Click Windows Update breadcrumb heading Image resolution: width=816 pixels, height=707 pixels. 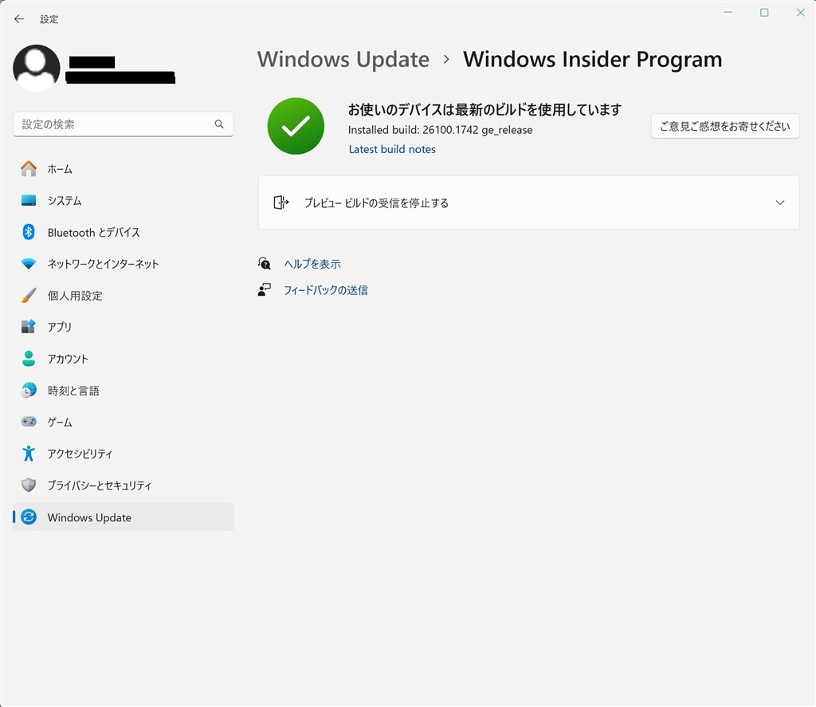click(343, 59)
